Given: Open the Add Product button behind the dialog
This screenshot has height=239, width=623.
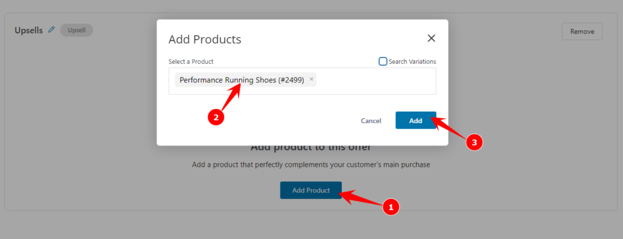Looking at the screenshot, I should (x=311, y=190).
